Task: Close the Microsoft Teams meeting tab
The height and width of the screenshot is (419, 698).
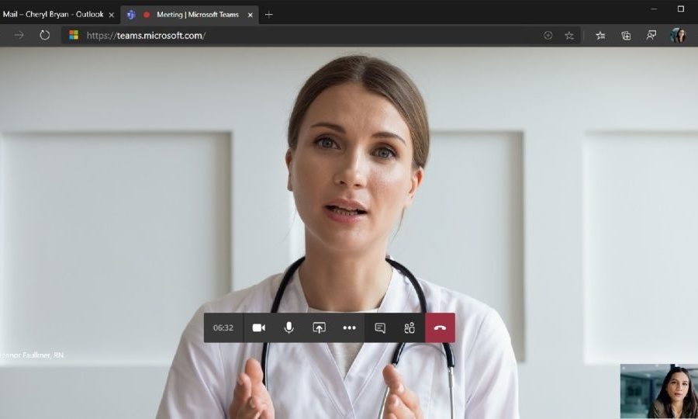Action: [250, 14]
